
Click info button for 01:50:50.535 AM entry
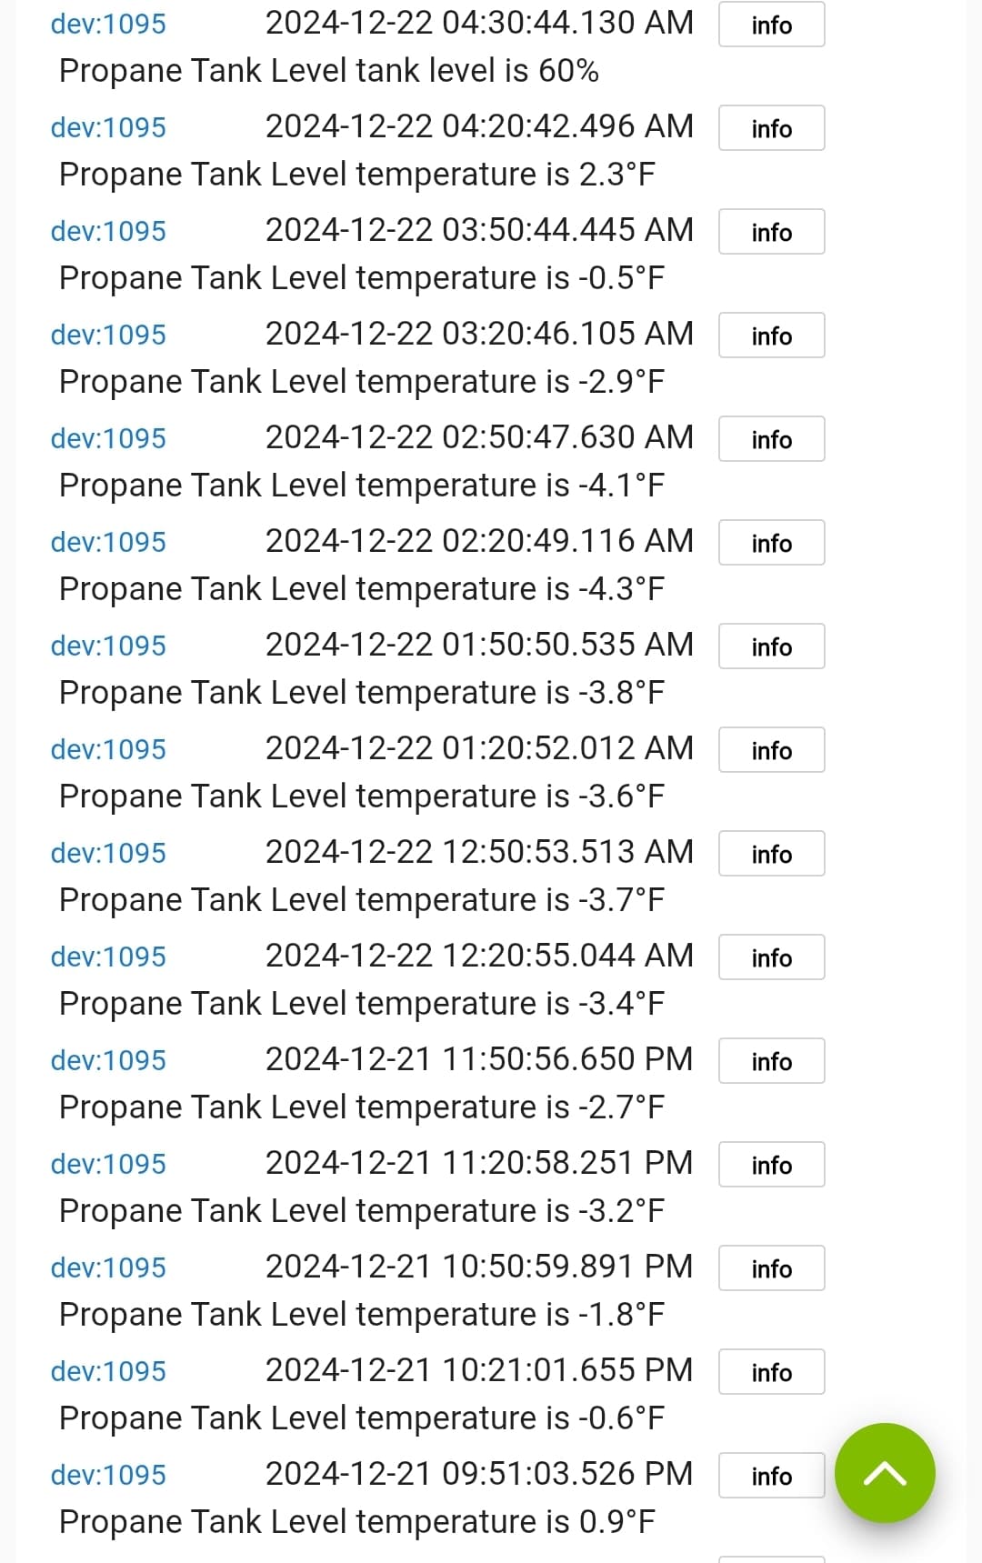pos(771,646)
